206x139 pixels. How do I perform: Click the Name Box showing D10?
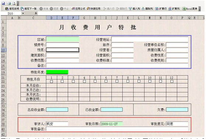click(11, 13)
